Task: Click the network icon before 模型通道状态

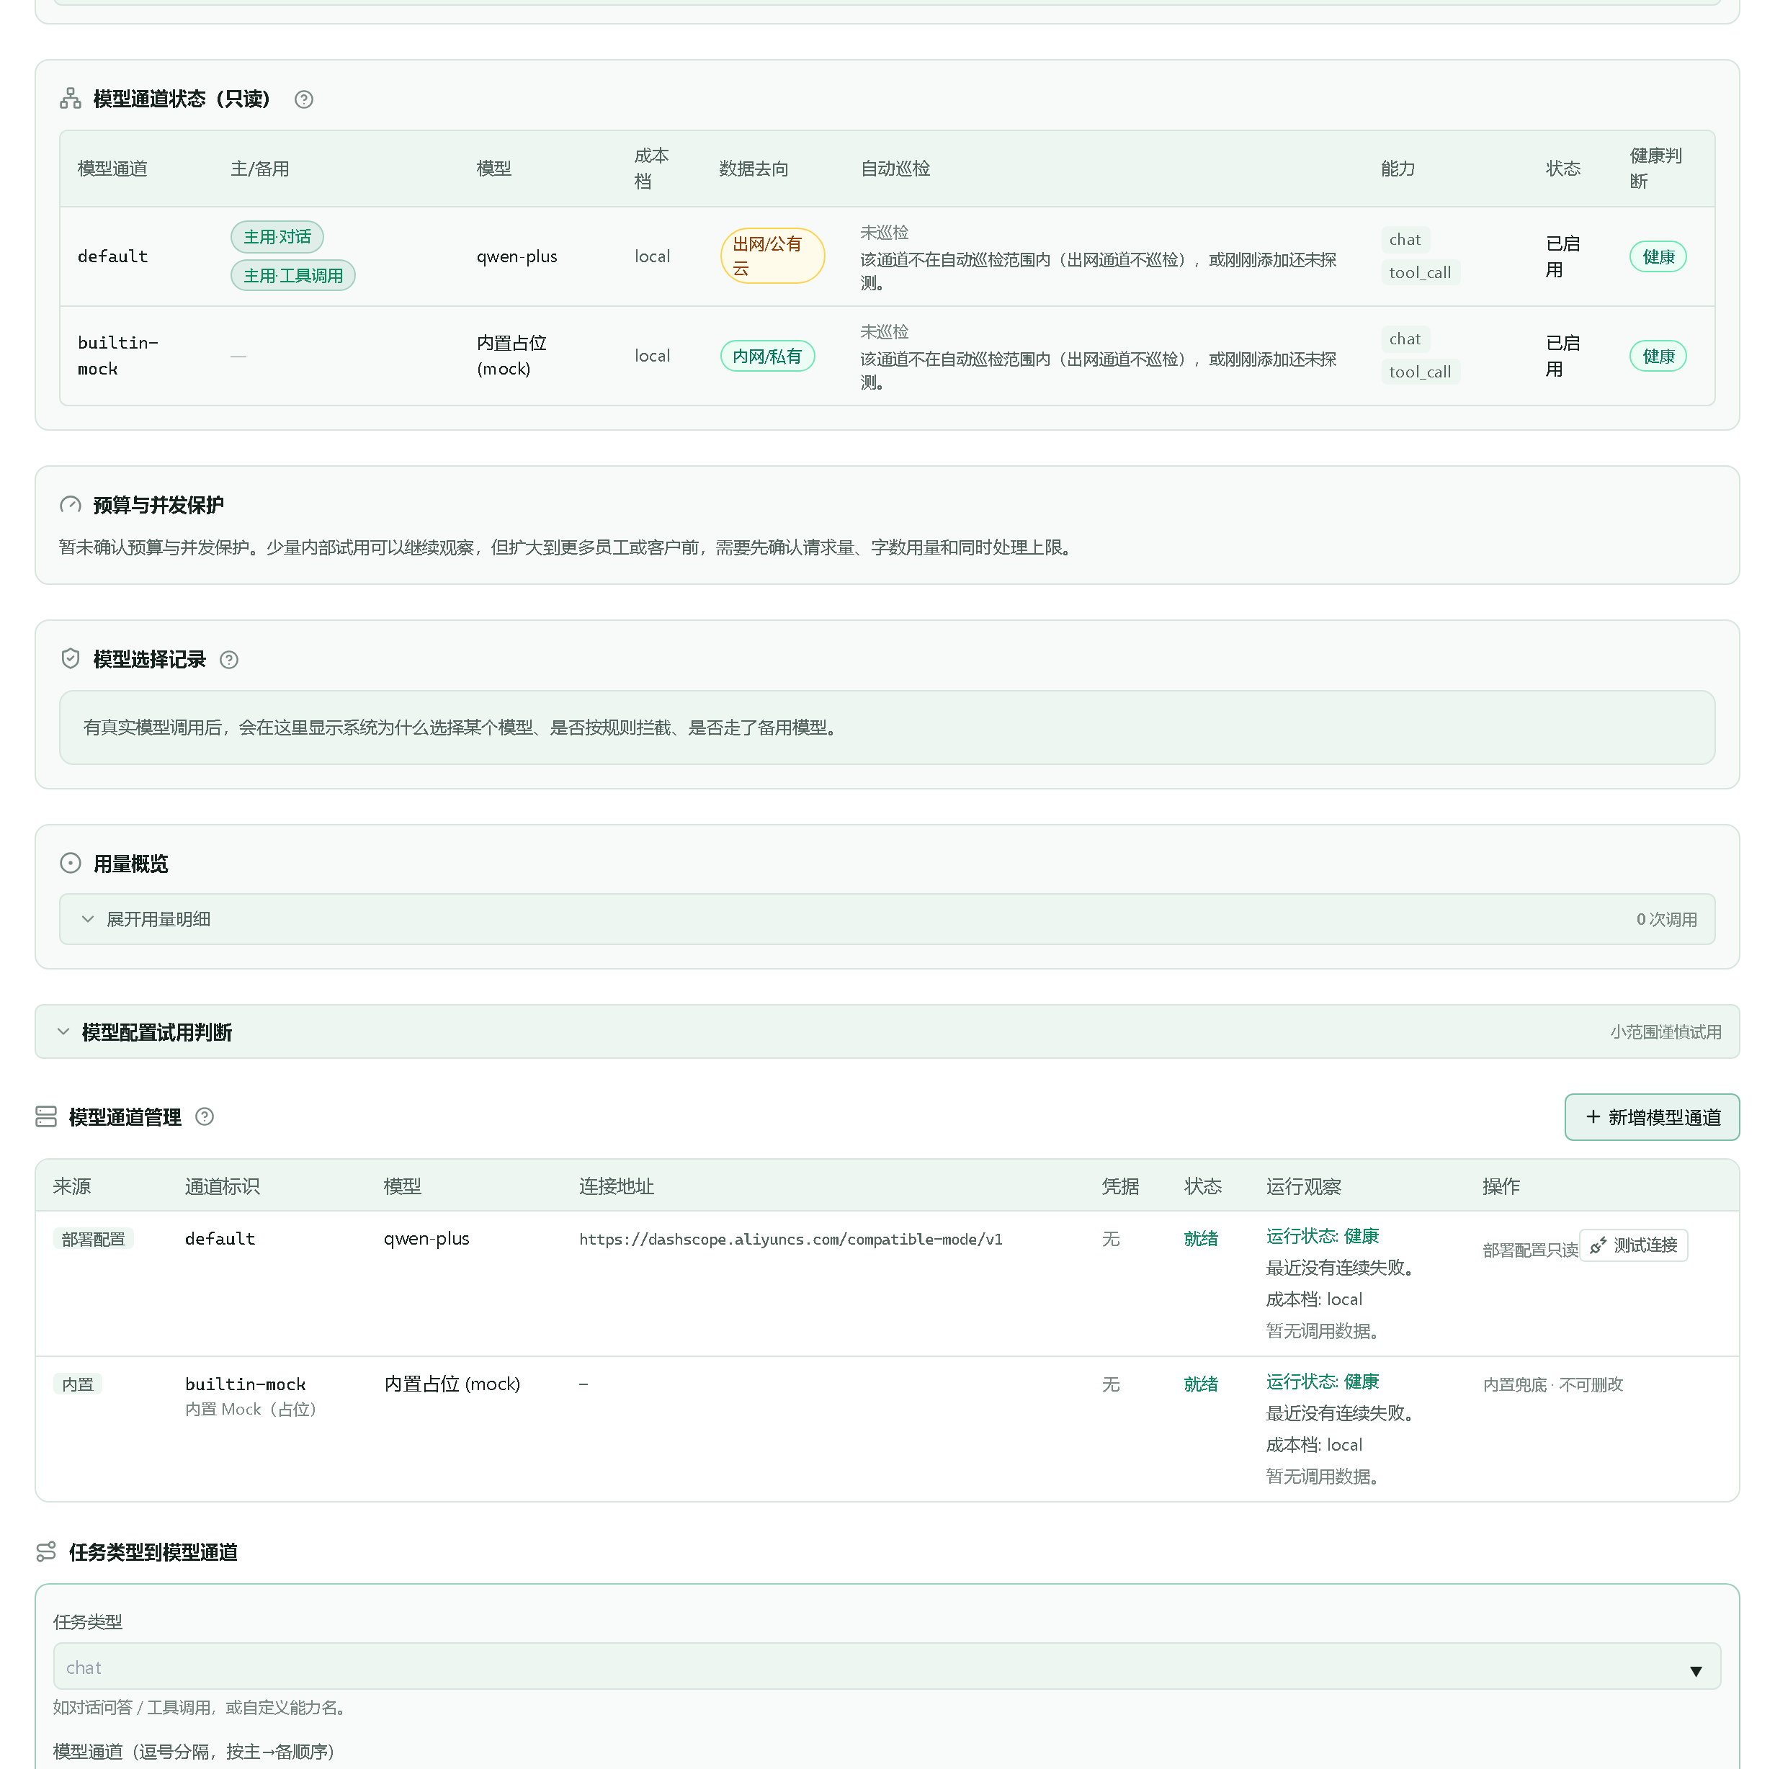Action: (71, 98)
